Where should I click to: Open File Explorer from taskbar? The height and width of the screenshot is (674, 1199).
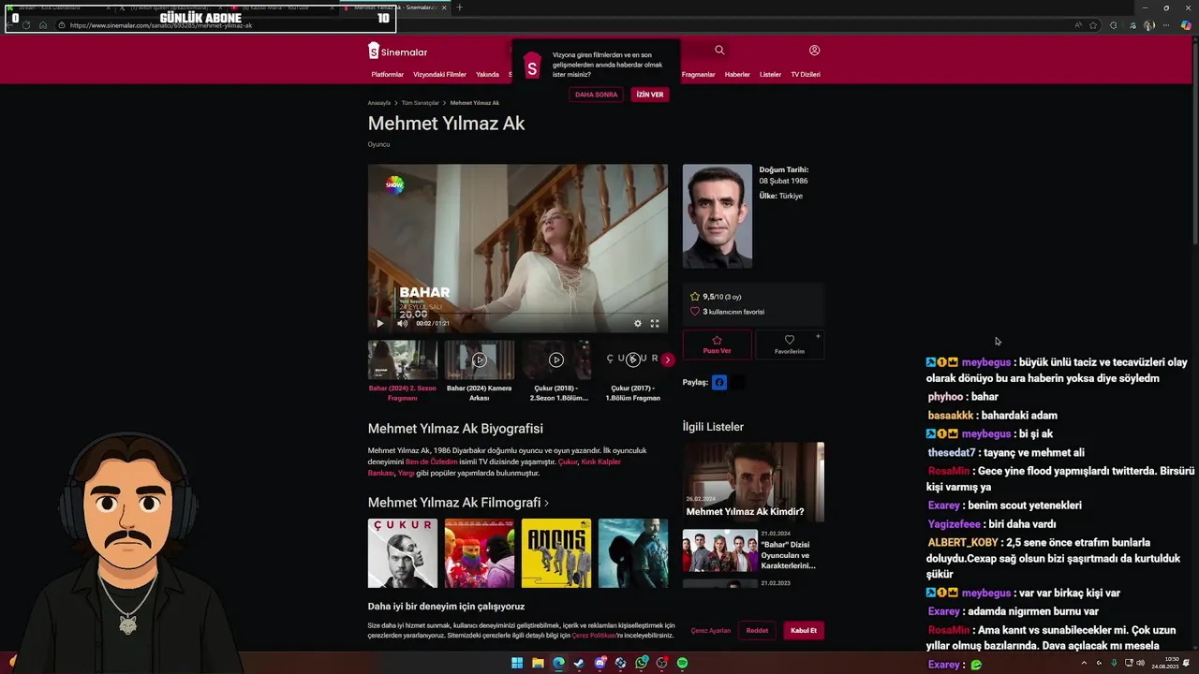(538, 663)
